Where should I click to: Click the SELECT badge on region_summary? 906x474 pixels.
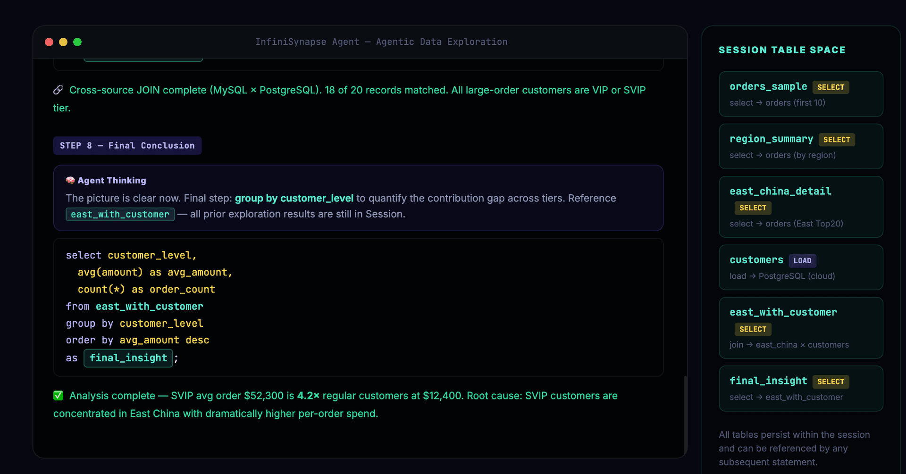[837, 140]
